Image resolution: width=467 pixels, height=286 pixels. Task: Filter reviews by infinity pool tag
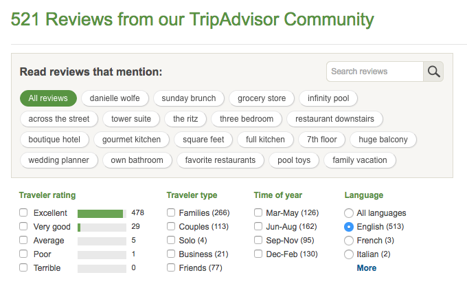pyautogui.click(x=328, y=98)
